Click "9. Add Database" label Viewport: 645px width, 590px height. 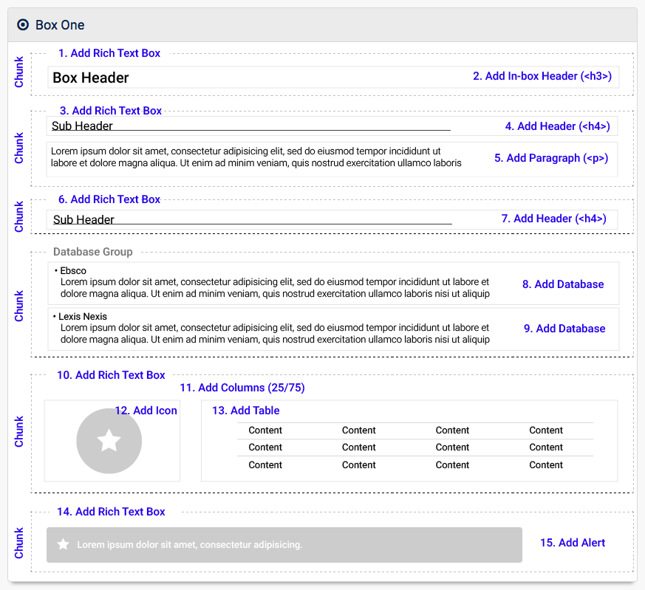coord(564,329)
